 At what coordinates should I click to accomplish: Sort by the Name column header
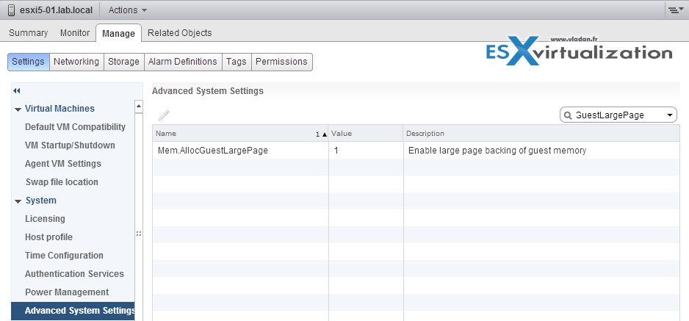(240, 134)
